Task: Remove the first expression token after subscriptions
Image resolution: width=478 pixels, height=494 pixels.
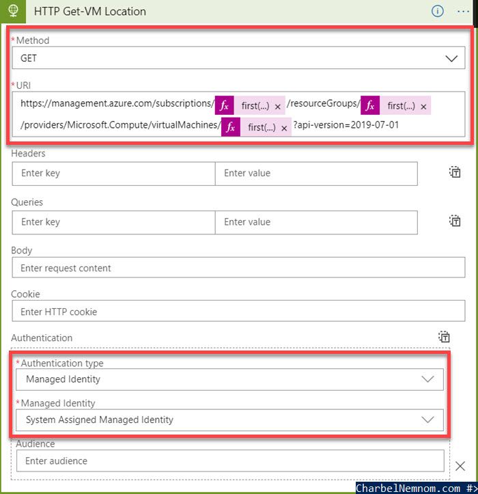Action: pos(278,107)
